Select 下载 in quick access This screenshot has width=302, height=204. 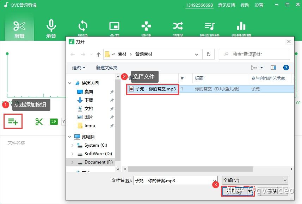tap(89, 100)
